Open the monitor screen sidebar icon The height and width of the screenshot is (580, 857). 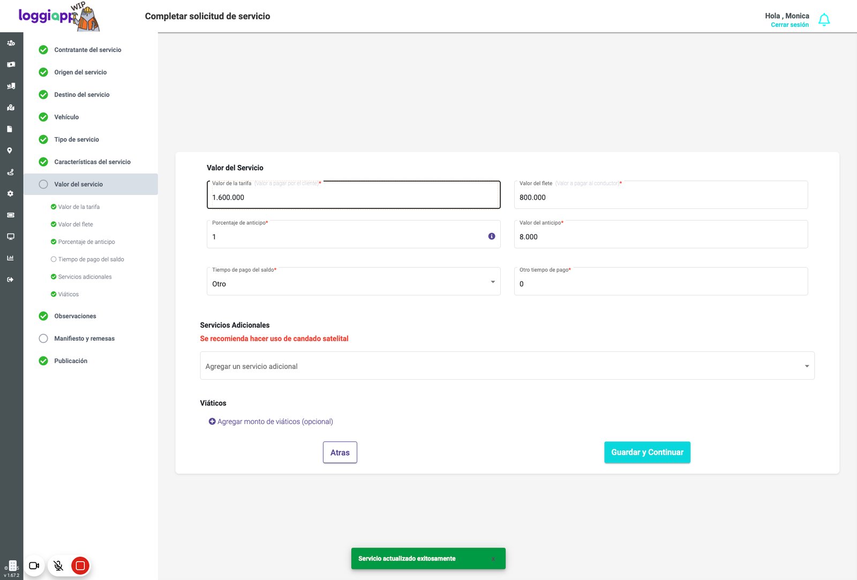(10, 236)
